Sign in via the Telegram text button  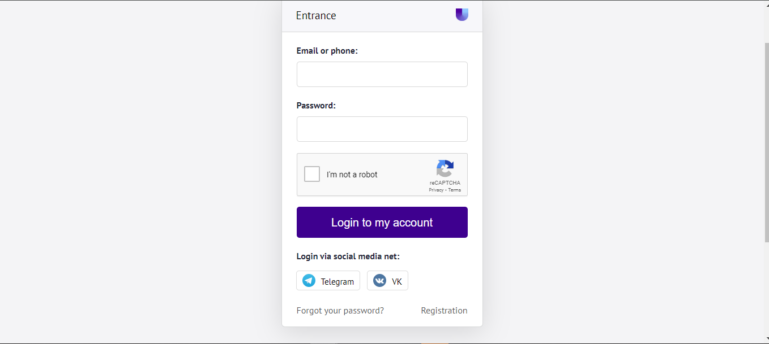click(337, 281)
